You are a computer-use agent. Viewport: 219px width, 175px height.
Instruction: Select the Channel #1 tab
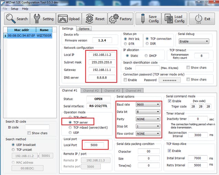[70, 91]
